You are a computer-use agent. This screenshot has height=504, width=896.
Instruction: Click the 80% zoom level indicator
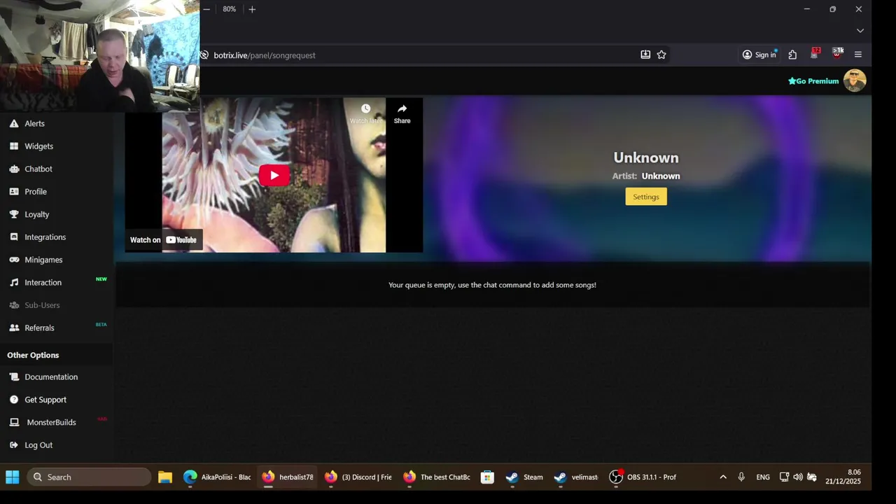(x=230, y=9)
